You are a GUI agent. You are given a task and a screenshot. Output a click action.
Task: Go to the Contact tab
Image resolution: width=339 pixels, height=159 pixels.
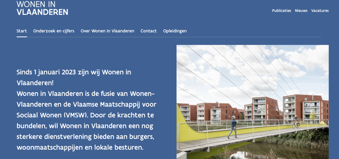[x=149, y=31]
